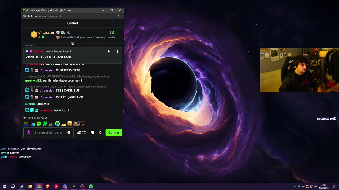Insert the dark photo emote

pos(82,123)
